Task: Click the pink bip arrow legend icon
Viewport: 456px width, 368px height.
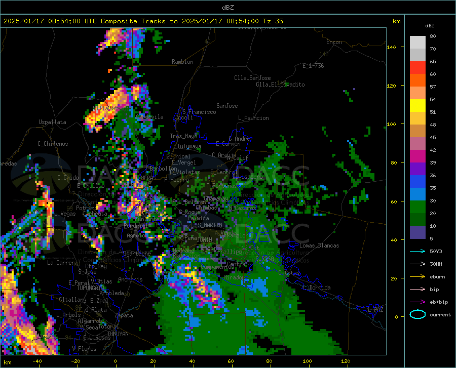Action: click(417, 290)
